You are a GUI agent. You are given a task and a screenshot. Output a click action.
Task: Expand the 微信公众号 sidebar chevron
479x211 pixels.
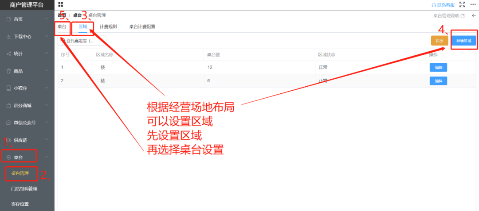(47, 123)
